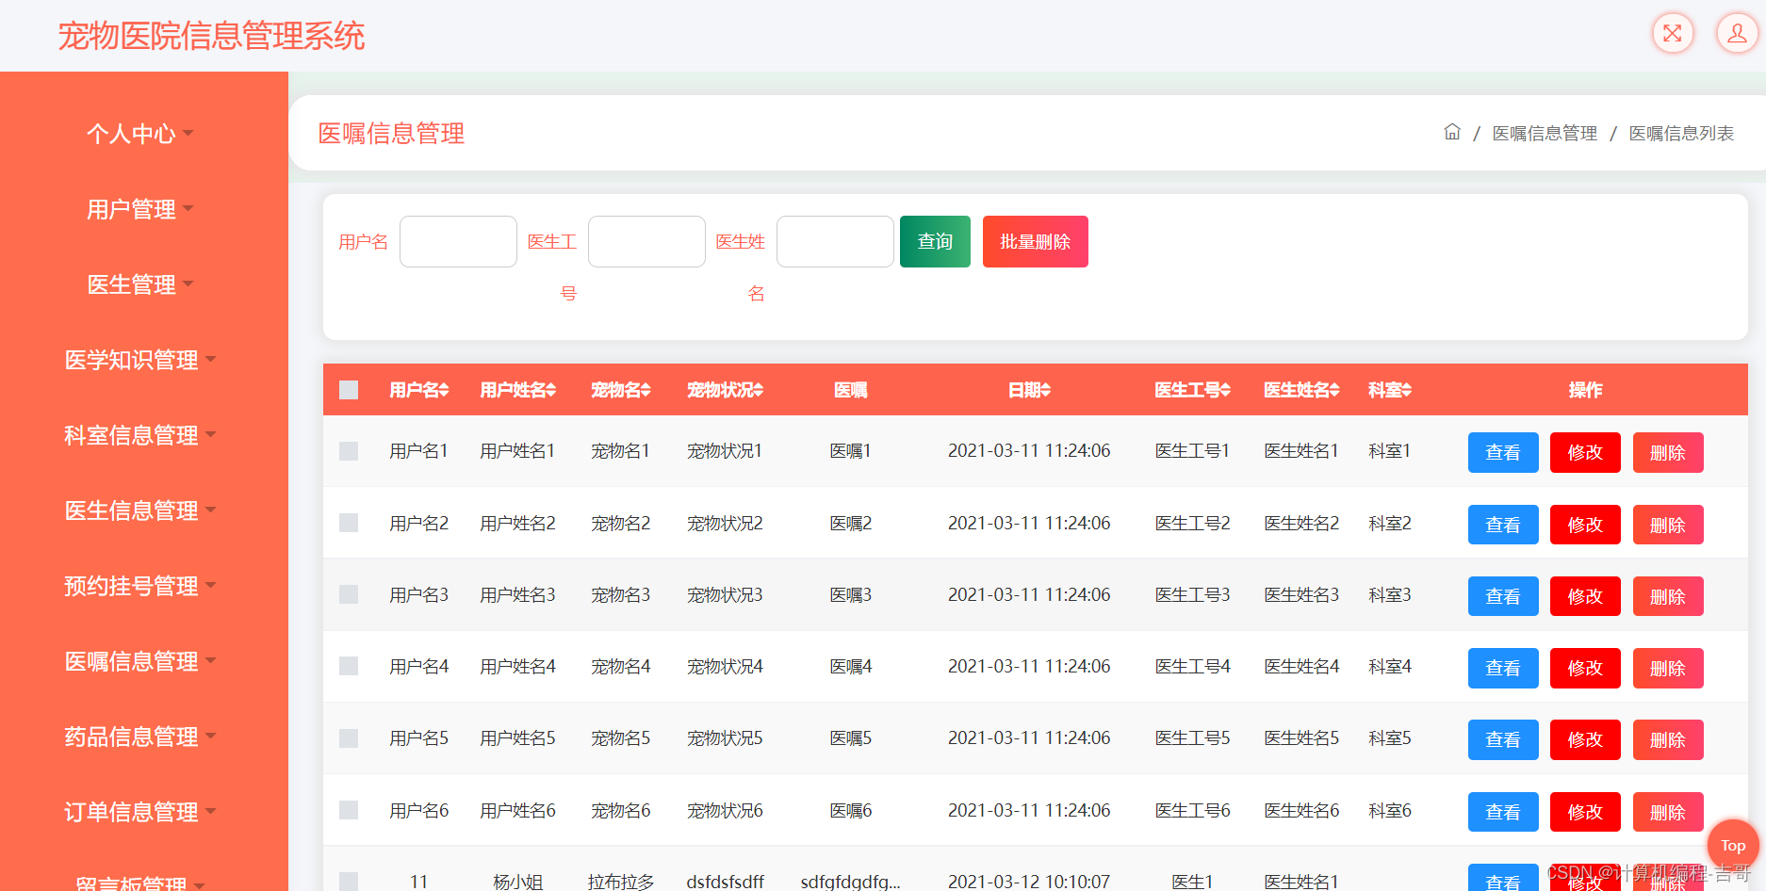
Task: Sort table by 科室 column arrows
Action: 1406,390
